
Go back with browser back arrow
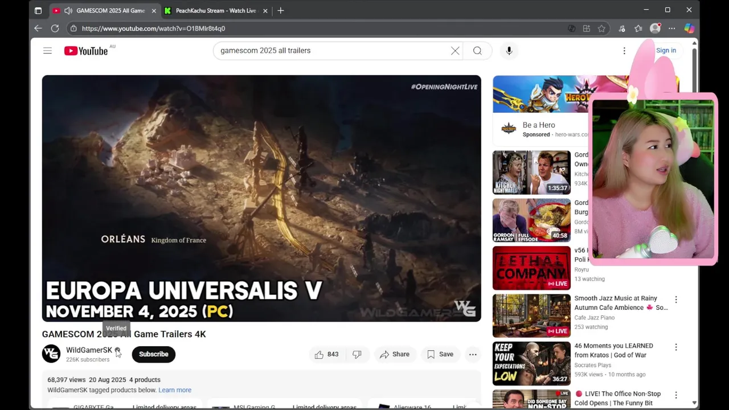click(x=38, y=28)
